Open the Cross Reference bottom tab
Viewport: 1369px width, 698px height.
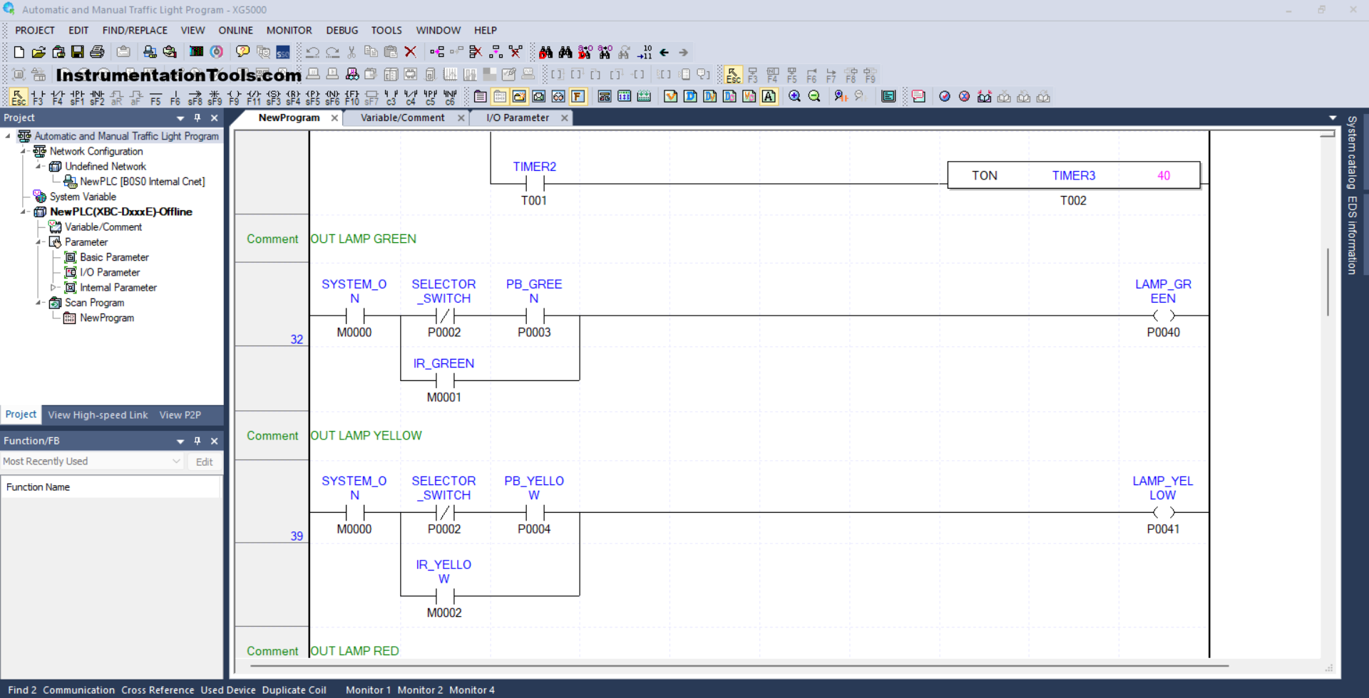tap(158, 689)
